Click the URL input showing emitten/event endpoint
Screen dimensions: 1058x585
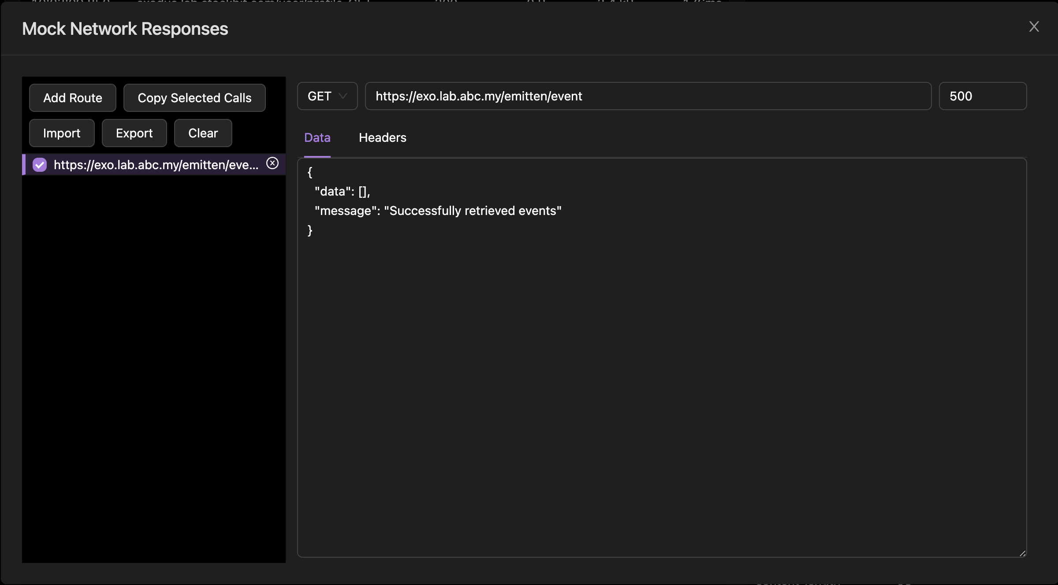pyautogui.click(x=647, y=96)
